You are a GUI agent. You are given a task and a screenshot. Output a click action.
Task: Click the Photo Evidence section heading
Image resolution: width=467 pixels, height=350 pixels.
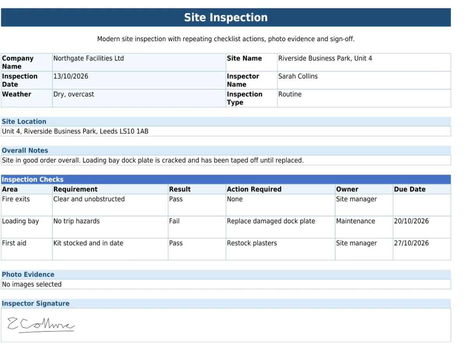[x=226, y=275]
